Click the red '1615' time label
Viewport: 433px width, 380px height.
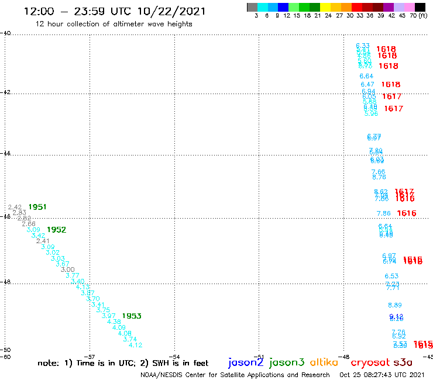(423, 344)
